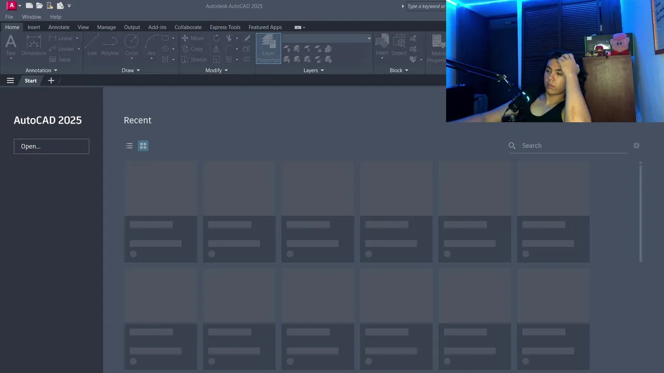The image size is (664, 373).
Task: Open the Window menu
Action: [32, 17]
